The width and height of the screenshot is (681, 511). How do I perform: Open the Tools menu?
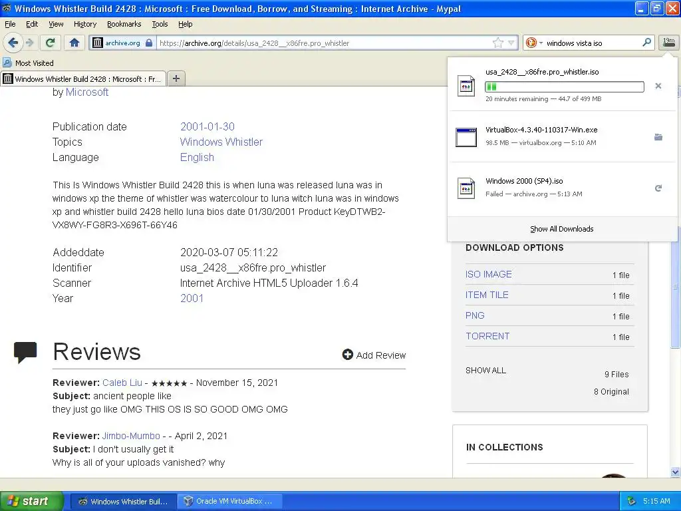coord(160,24)
